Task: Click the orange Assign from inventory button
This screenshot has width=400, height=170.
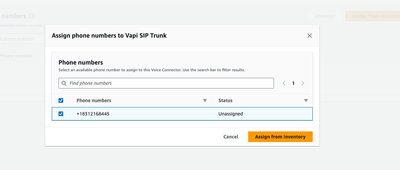Action: pos(280,137)
